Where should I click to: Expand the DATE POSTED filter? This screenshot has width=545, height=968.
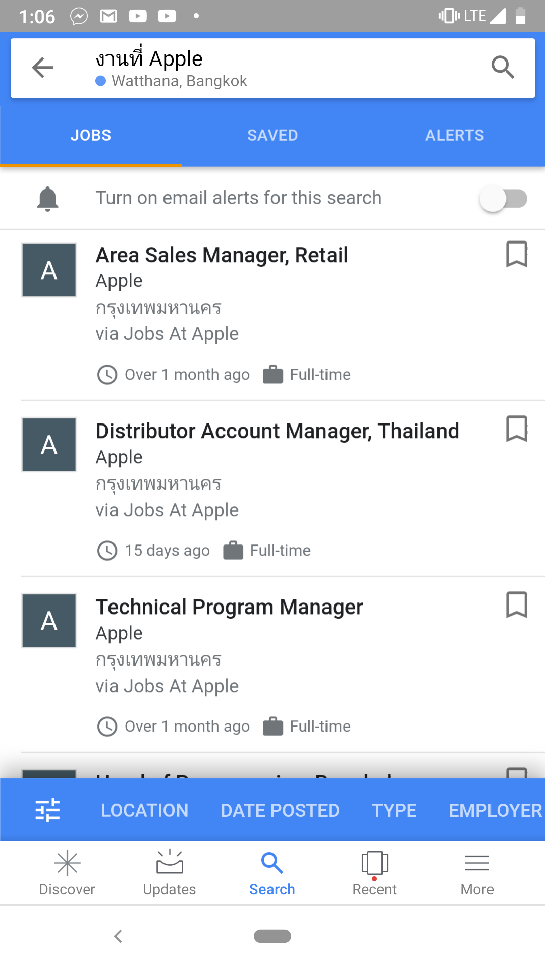pos(280,810)
